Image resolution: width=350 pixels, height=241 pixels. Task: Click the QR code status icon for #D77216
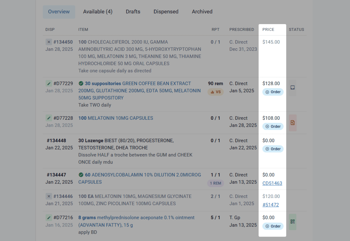point(292,222)
